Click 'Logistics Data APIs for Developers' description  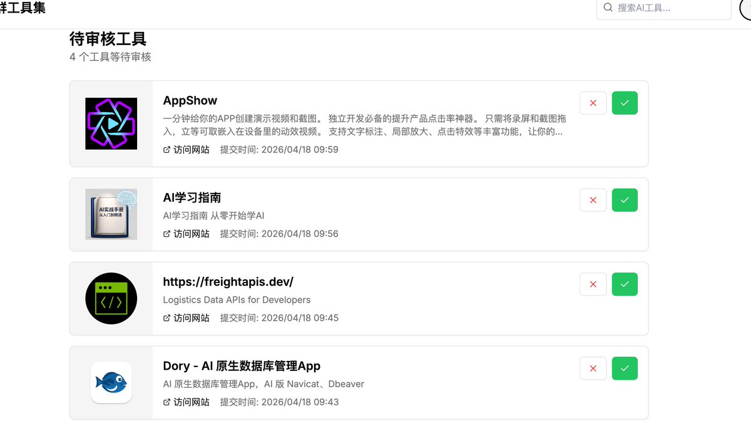click(237, 300)
